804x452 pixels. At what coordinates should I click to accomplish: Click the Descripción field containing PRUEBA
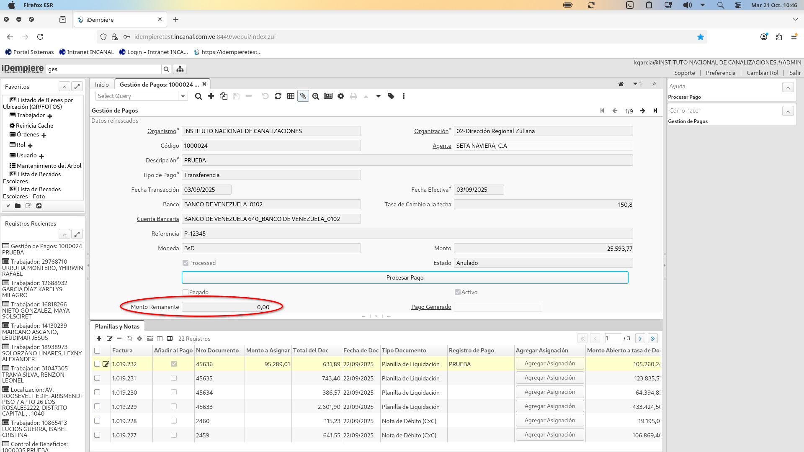(407, 160)
